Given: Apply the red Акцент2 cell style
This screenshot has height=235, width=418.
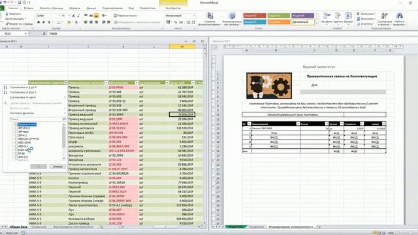Looking at the screenshot, I should point(255,16).
